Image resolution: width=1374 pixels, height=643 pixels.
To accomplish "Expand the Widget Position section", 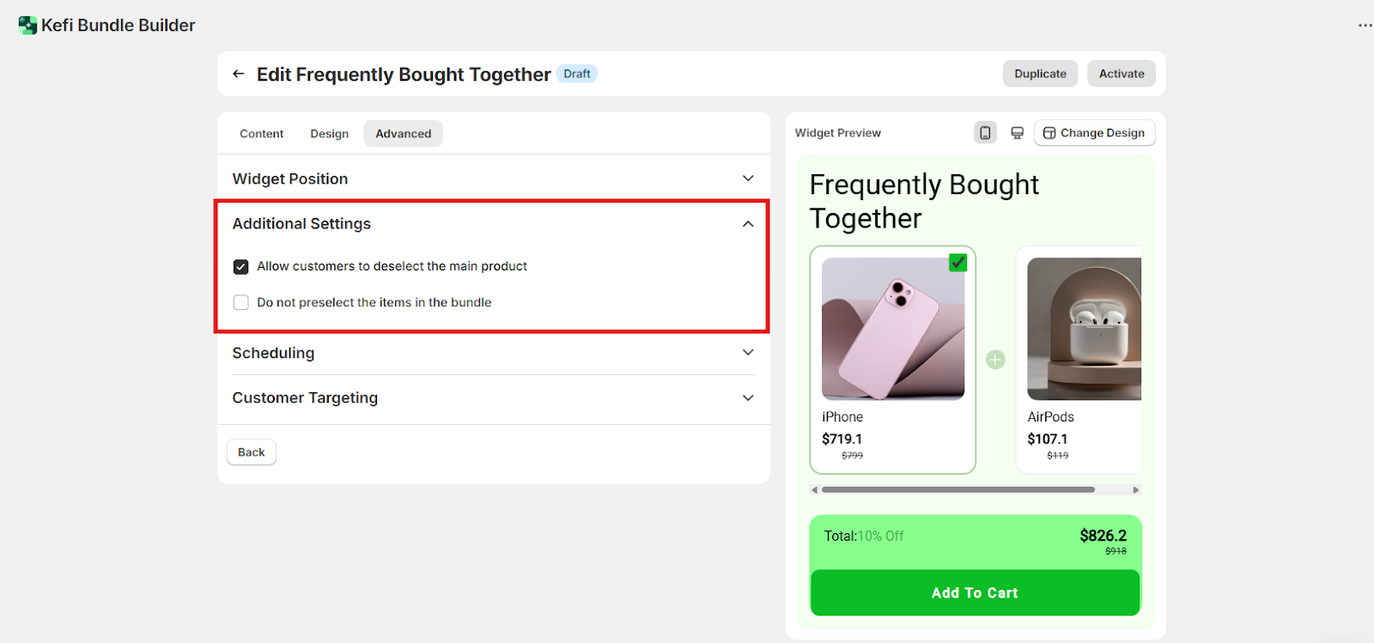I will click(x=748, y=179).
